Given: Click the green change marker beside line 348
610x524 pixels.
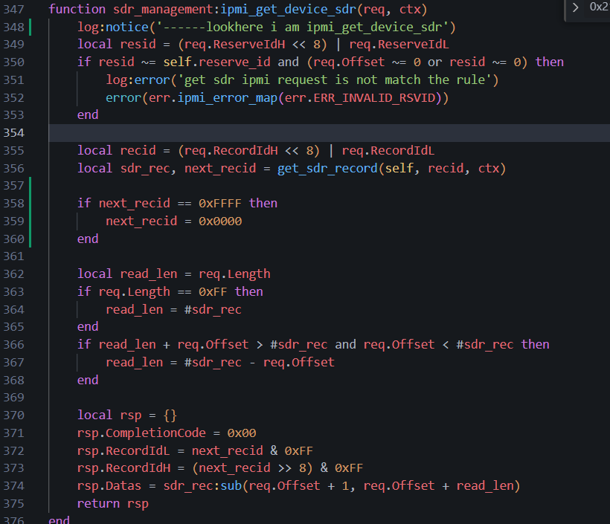Looking at the screenshot, I should click(x=30, y=28).
